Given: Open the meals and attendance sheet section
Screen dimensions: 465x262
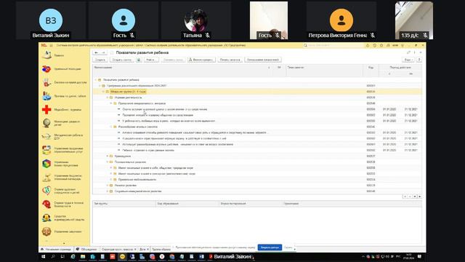Looking at the screenshot, I should (x=64, y=96).
